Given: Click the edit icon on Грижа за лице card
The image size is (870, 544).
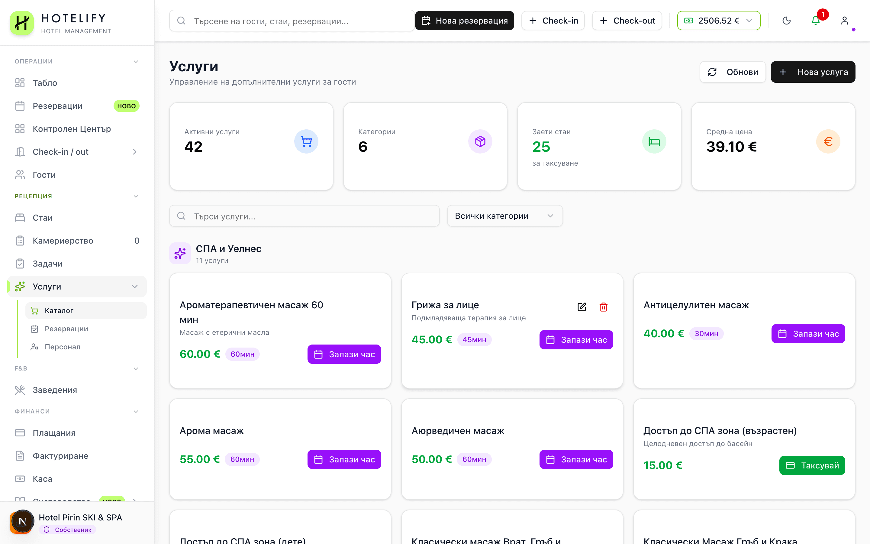Looking at the screenshot, I should (x=582, y=307).
